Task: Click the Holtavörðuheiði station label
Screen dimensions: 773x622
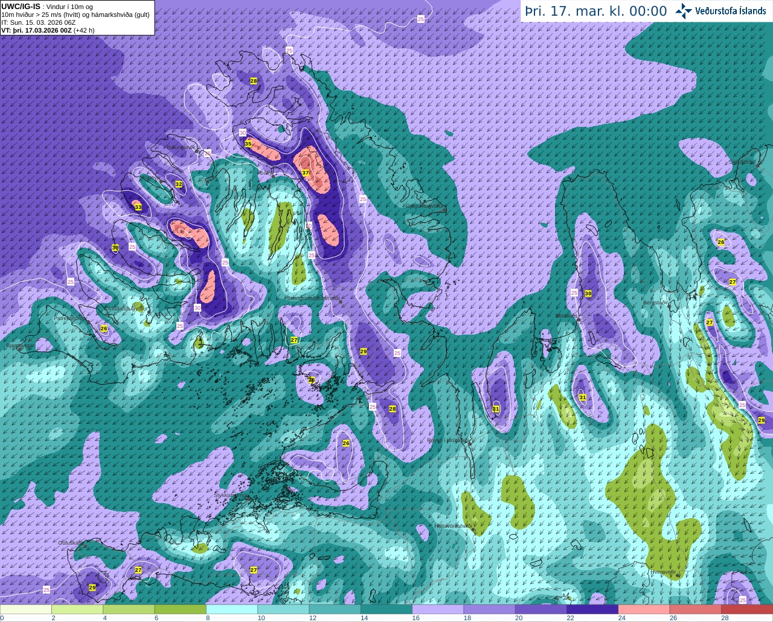Action: 453,526
